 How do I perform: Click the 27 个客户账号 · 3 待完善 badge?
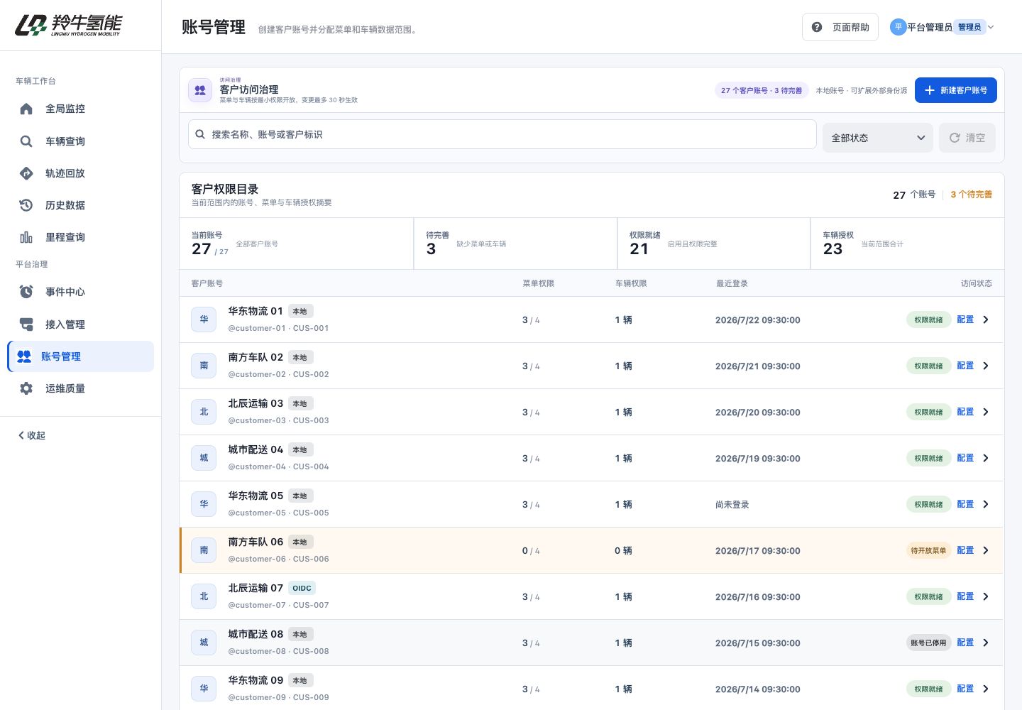pyautogui.click(x=762, y=90)
